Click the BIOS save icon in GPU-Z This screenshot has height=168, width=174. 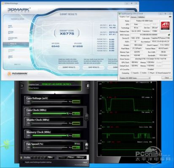click(169, 34)
